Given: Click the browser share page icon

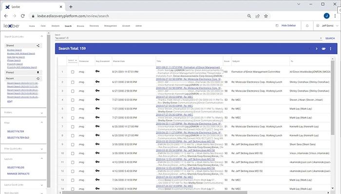Looking at the screenshot, I should point(258,16).
